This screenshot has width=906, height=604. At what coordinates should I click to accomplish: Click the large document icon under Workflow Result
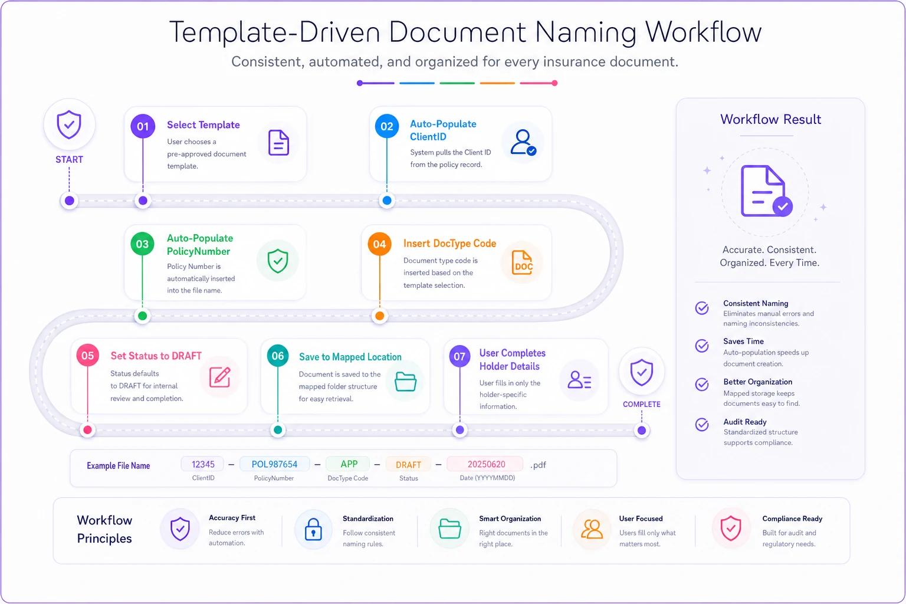(766, 191)
